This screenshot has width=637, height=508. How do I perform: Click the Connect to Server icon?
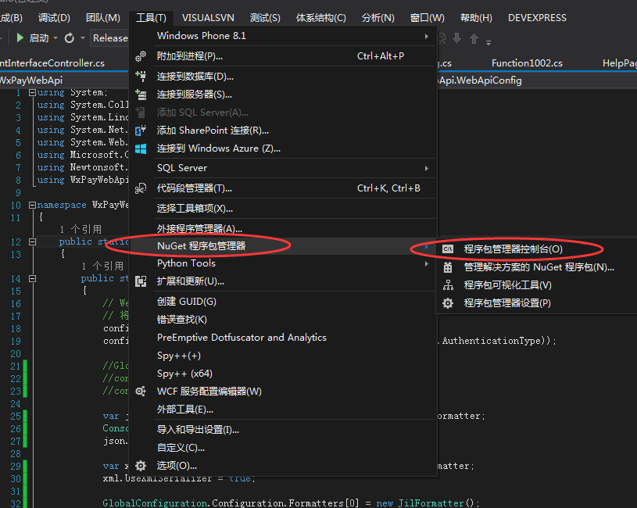(x=141, y=95)
